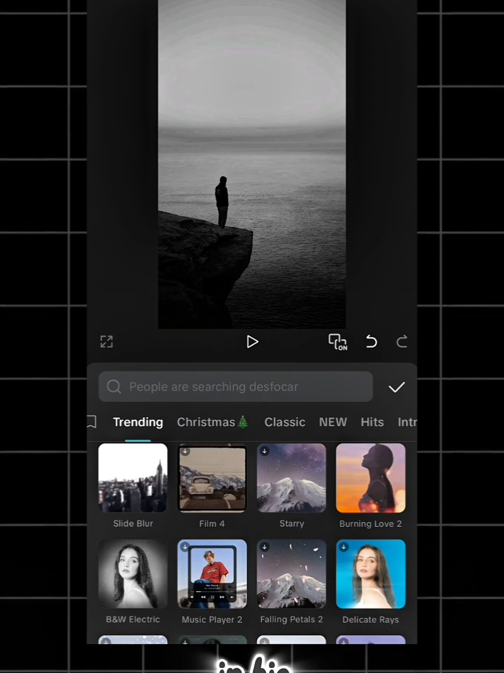This screenshot has width=504, height=673.
Task: Switch to the Christmas tab
Action: (213, 422)
